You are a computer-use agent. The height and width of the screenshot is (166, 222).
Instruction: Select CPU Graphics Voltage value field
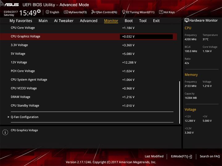146,37
